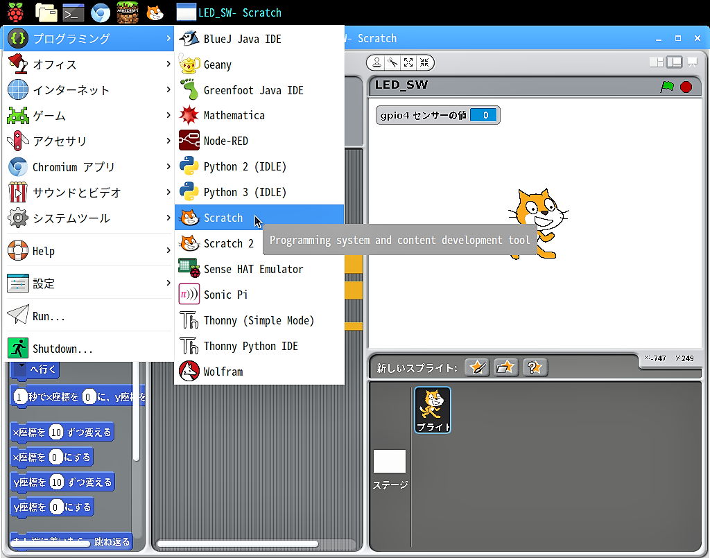
Task: Launch Mathematica
Action: click(259, 115)
